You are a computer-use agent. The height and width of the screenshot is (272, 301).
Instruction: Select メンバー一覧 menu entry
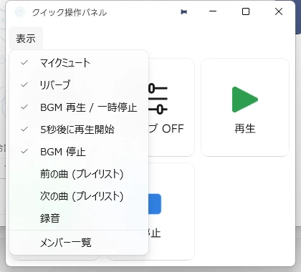click(x=79, y=243)
